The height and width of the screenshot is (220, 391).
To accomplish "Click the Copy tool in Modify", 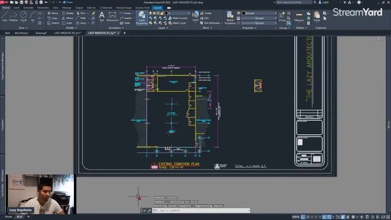I will pos(53,18).
